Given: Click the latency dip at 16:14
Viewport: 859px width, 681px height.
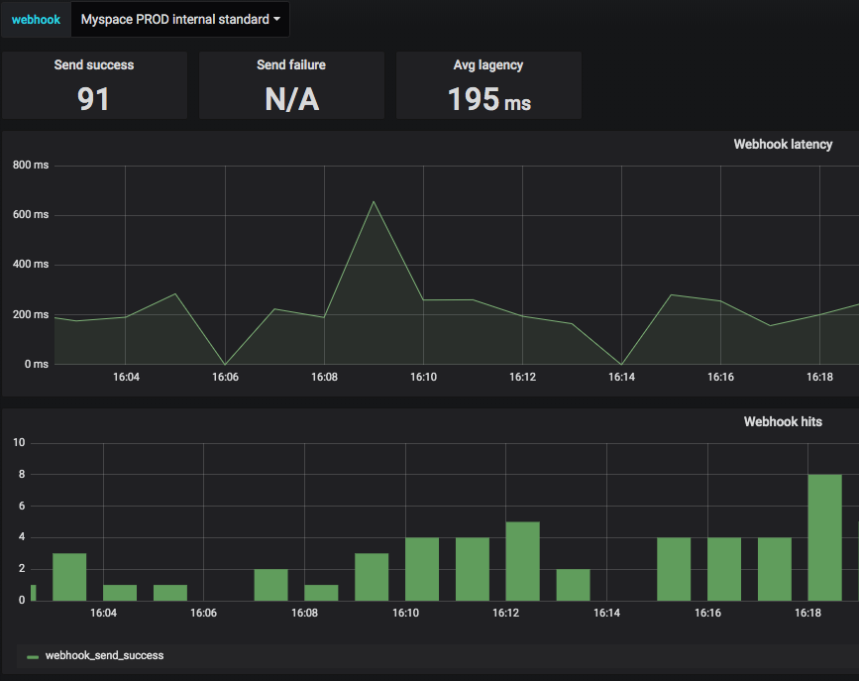Looking at the screenshot, I should tap(621, 364).
